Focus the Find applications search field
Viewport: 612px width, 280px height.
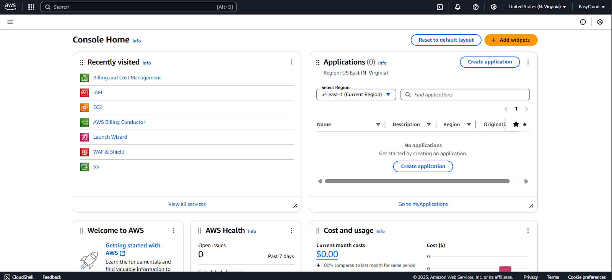coord(465,95)
